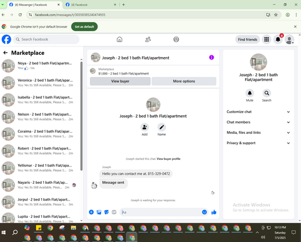
Task: Add people to the Joseph chat
Action: [x=144, y=127]
